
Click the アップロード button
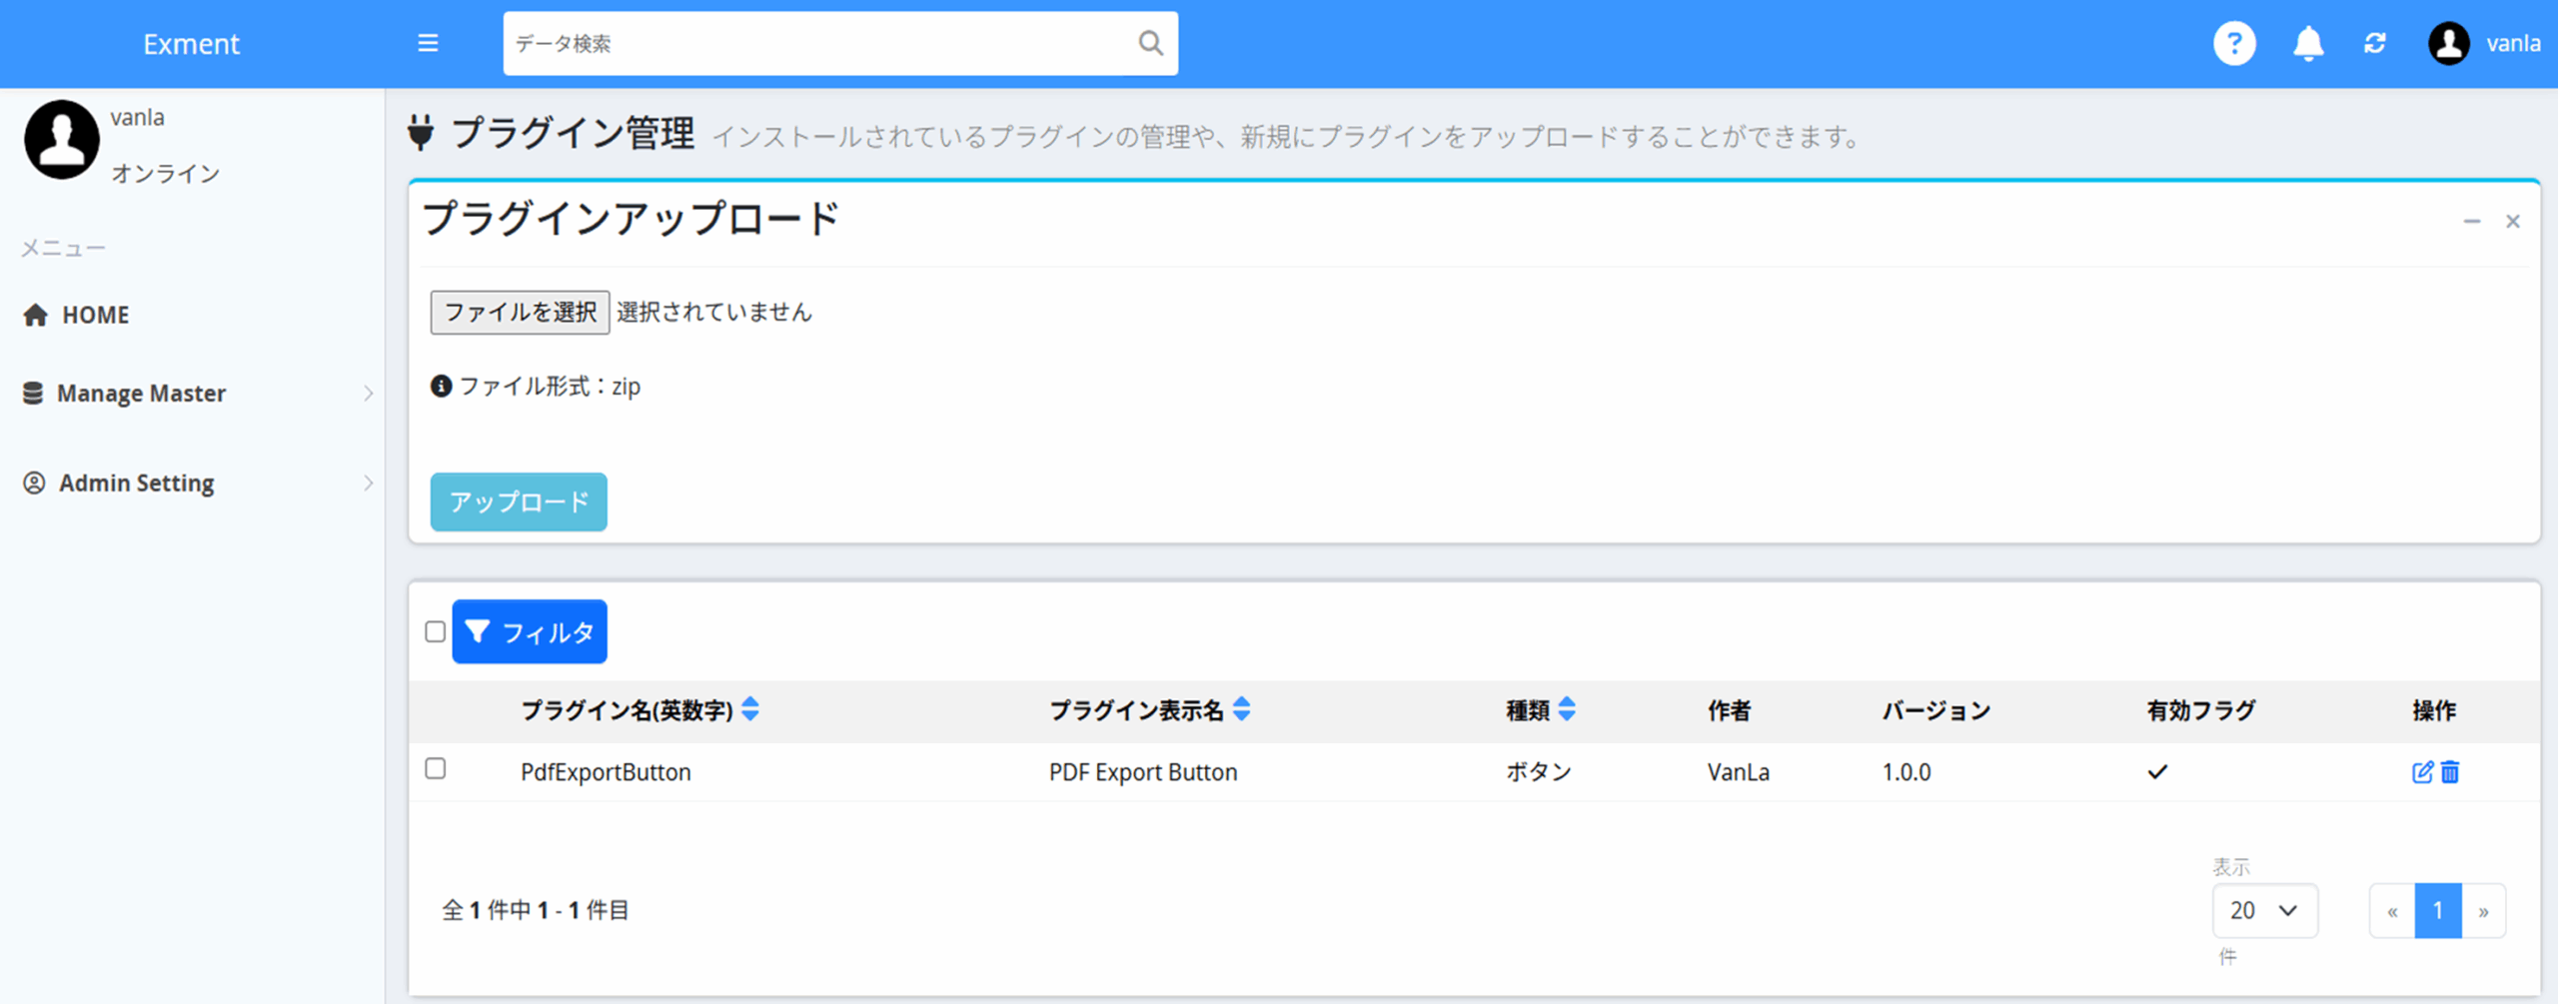[x=519, y=502]
